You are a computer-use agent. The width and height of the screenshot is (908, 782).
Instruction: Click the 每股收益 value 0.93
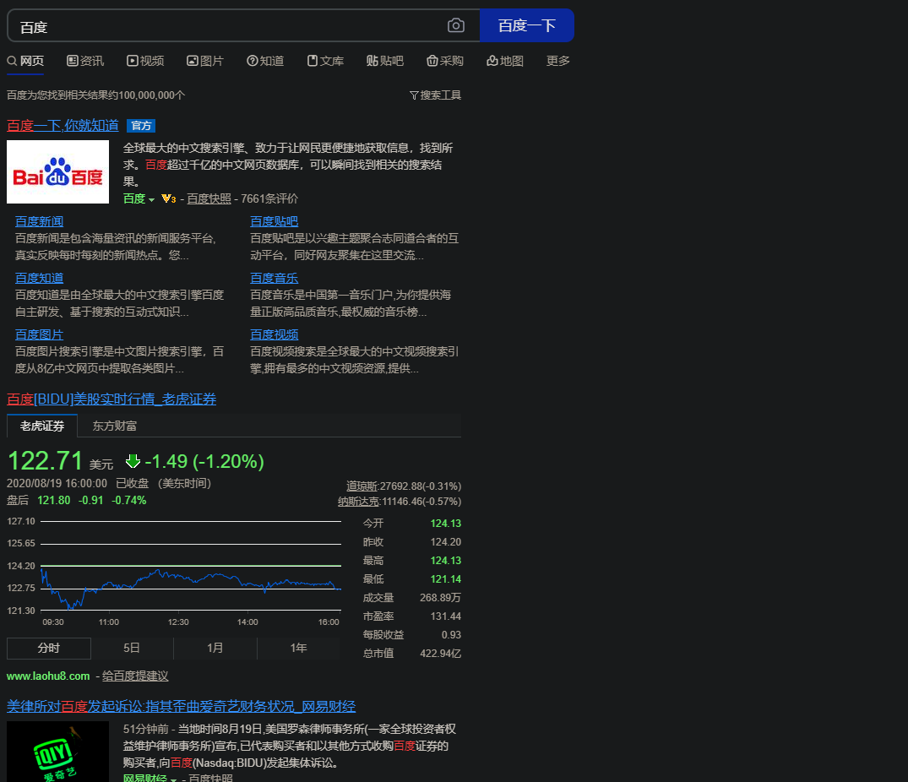point(451,634)
